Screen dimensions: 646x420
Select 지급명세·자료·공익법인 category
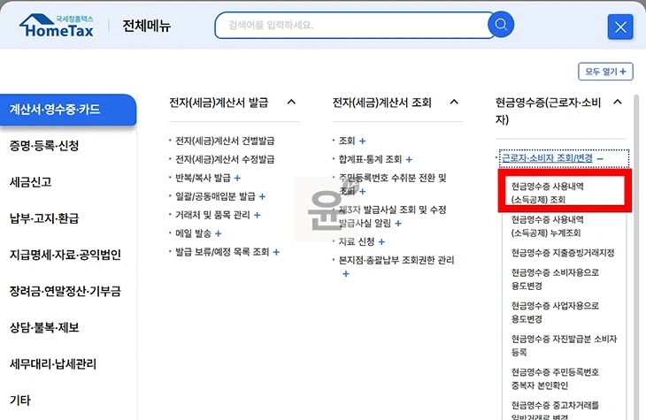click(65, 255)
